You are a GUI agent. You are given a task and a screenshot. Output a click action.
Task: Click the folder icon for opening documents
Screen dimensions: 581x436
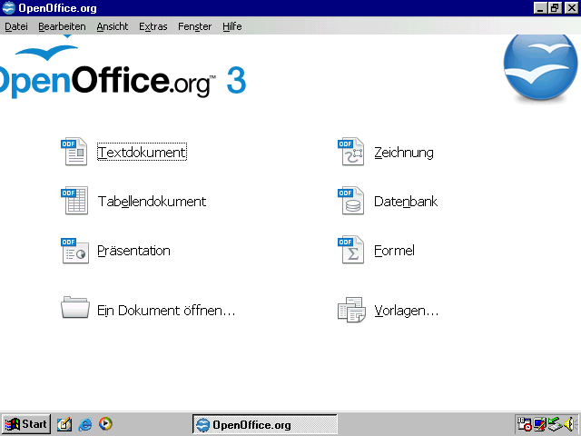point(75,307)
